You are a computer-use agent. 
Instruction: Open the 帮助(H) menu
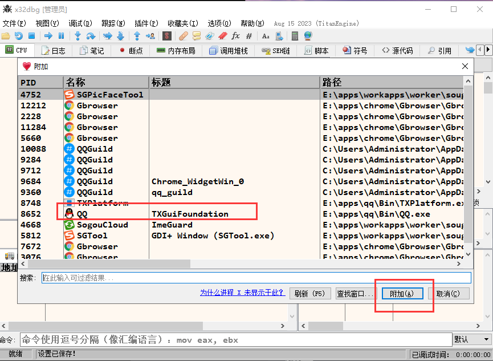tap(252, 23)
